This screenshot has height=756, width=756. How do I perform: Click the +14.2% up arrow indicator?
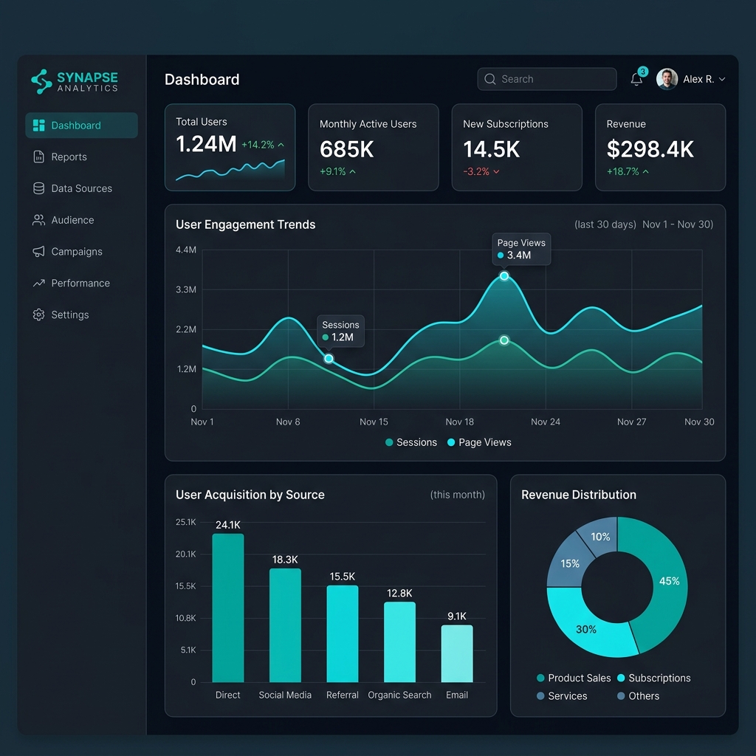click(281, 145)
